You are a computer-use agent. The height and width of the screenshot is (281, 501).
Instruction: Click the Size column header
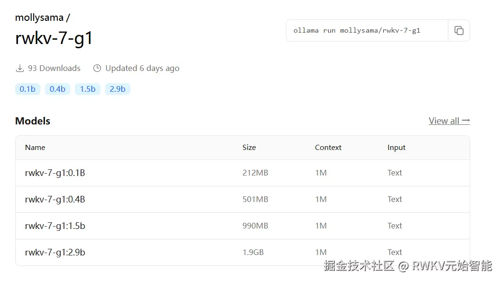point(249,147)
